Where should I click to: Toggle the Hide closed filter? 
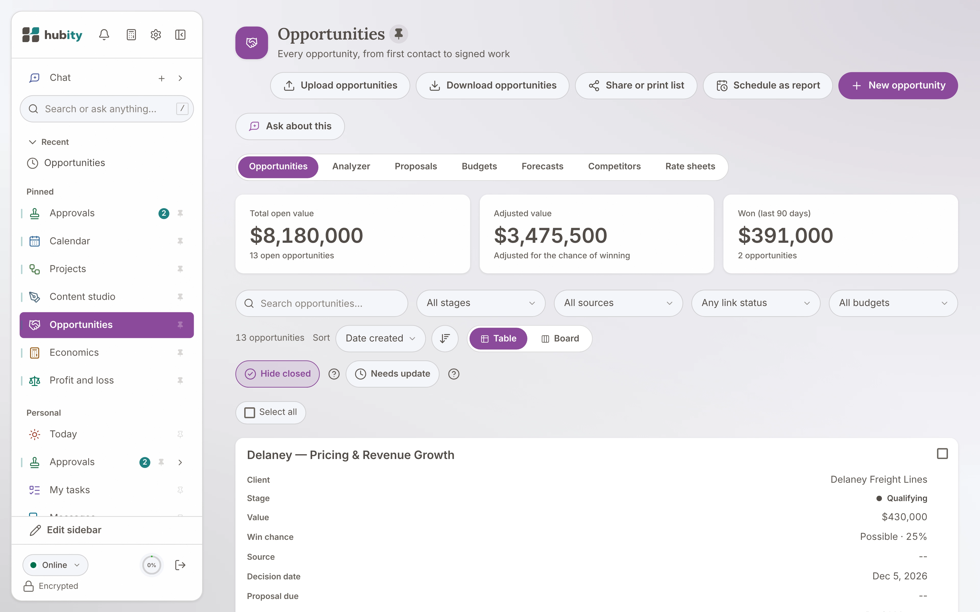point(277,374)
